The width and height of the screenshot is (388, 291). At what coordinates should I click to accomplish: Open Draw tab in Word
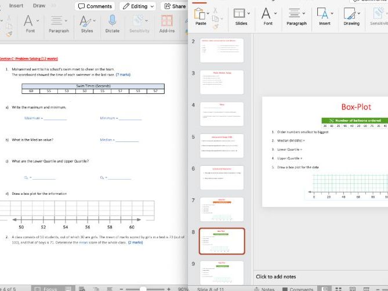coord(39,6)
